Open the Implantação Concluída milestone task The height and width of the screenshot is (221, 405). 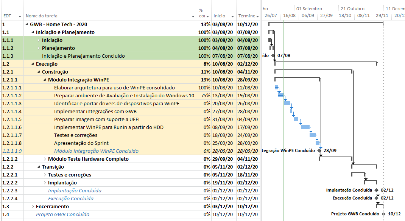75,191
